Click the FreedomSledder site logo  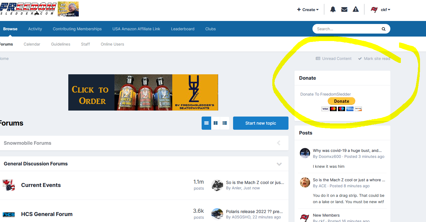(x=28, y=9)
